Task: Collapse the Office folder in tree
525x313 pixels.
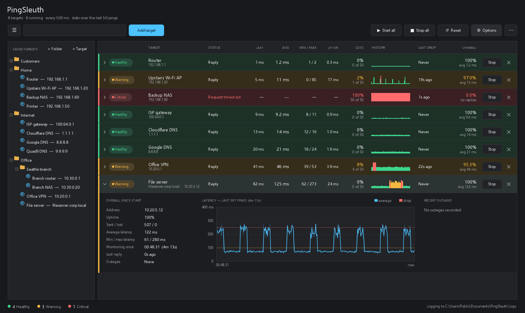Action: click(11, 160)
